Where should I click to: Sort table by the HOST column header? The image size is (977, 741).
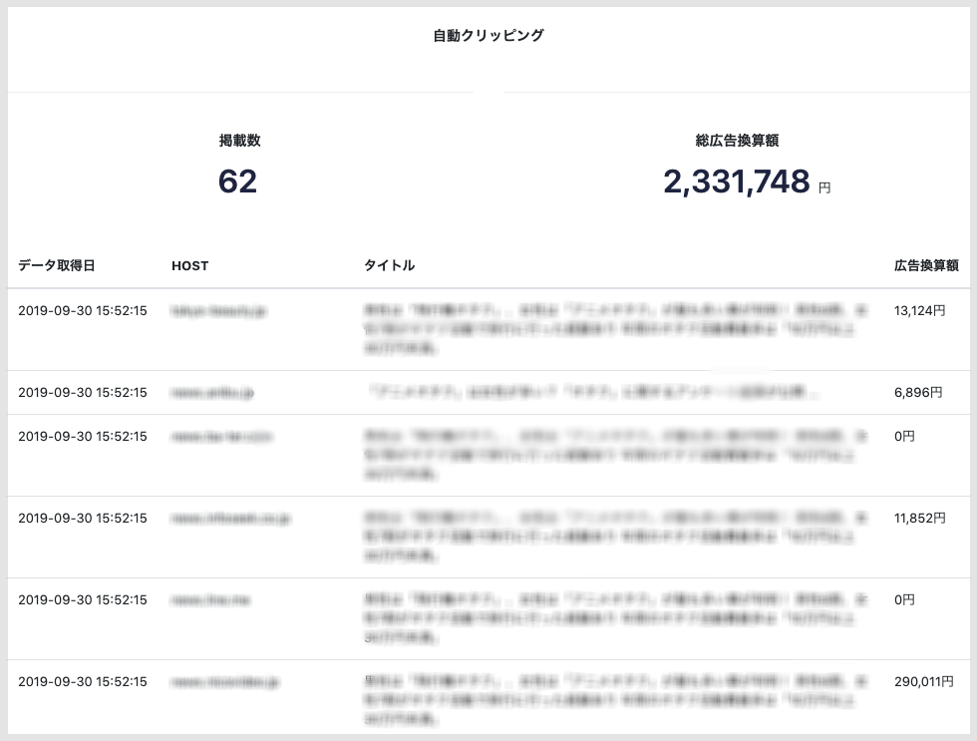188,265
